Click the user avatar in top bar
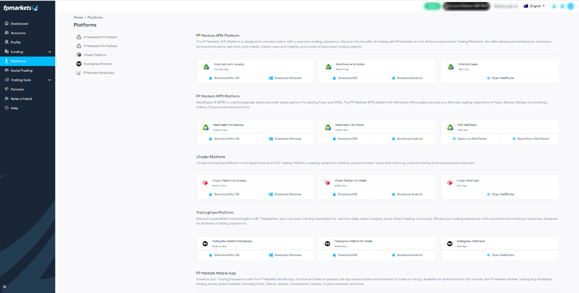The width and height of the screenshot is (579, 293). point(570,6)
